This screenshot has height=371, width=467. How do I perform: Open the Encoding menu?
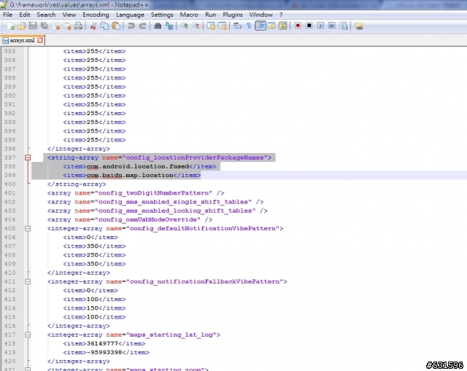(96, 15)
